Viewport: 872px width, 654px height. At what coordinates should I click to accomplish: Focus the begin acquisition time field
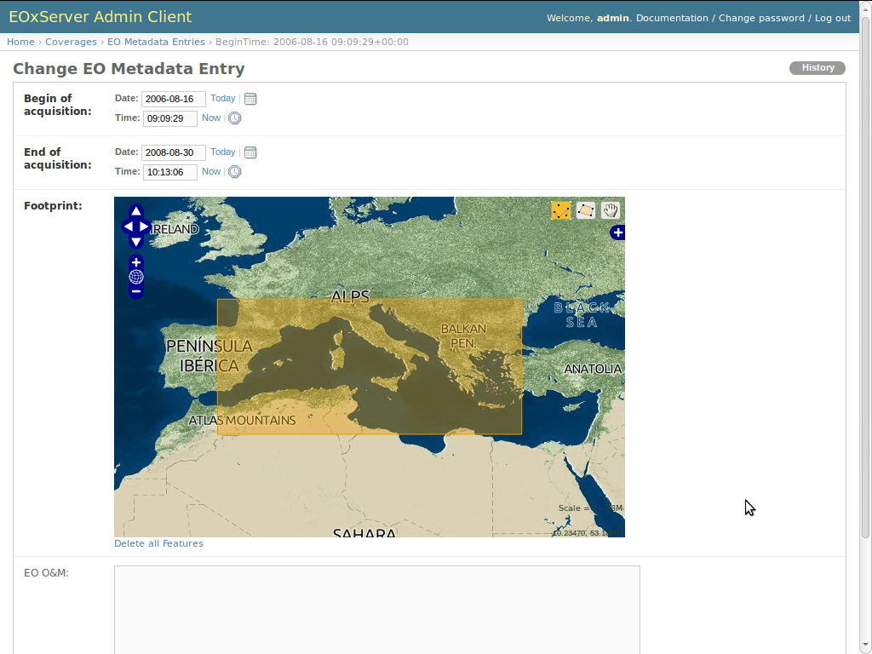[169, 118]
